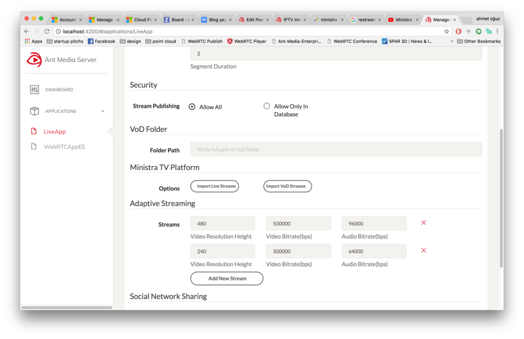Click the LiveApp document icon
This screenshot has height=339, width=524.
click(x=34, y=131)
